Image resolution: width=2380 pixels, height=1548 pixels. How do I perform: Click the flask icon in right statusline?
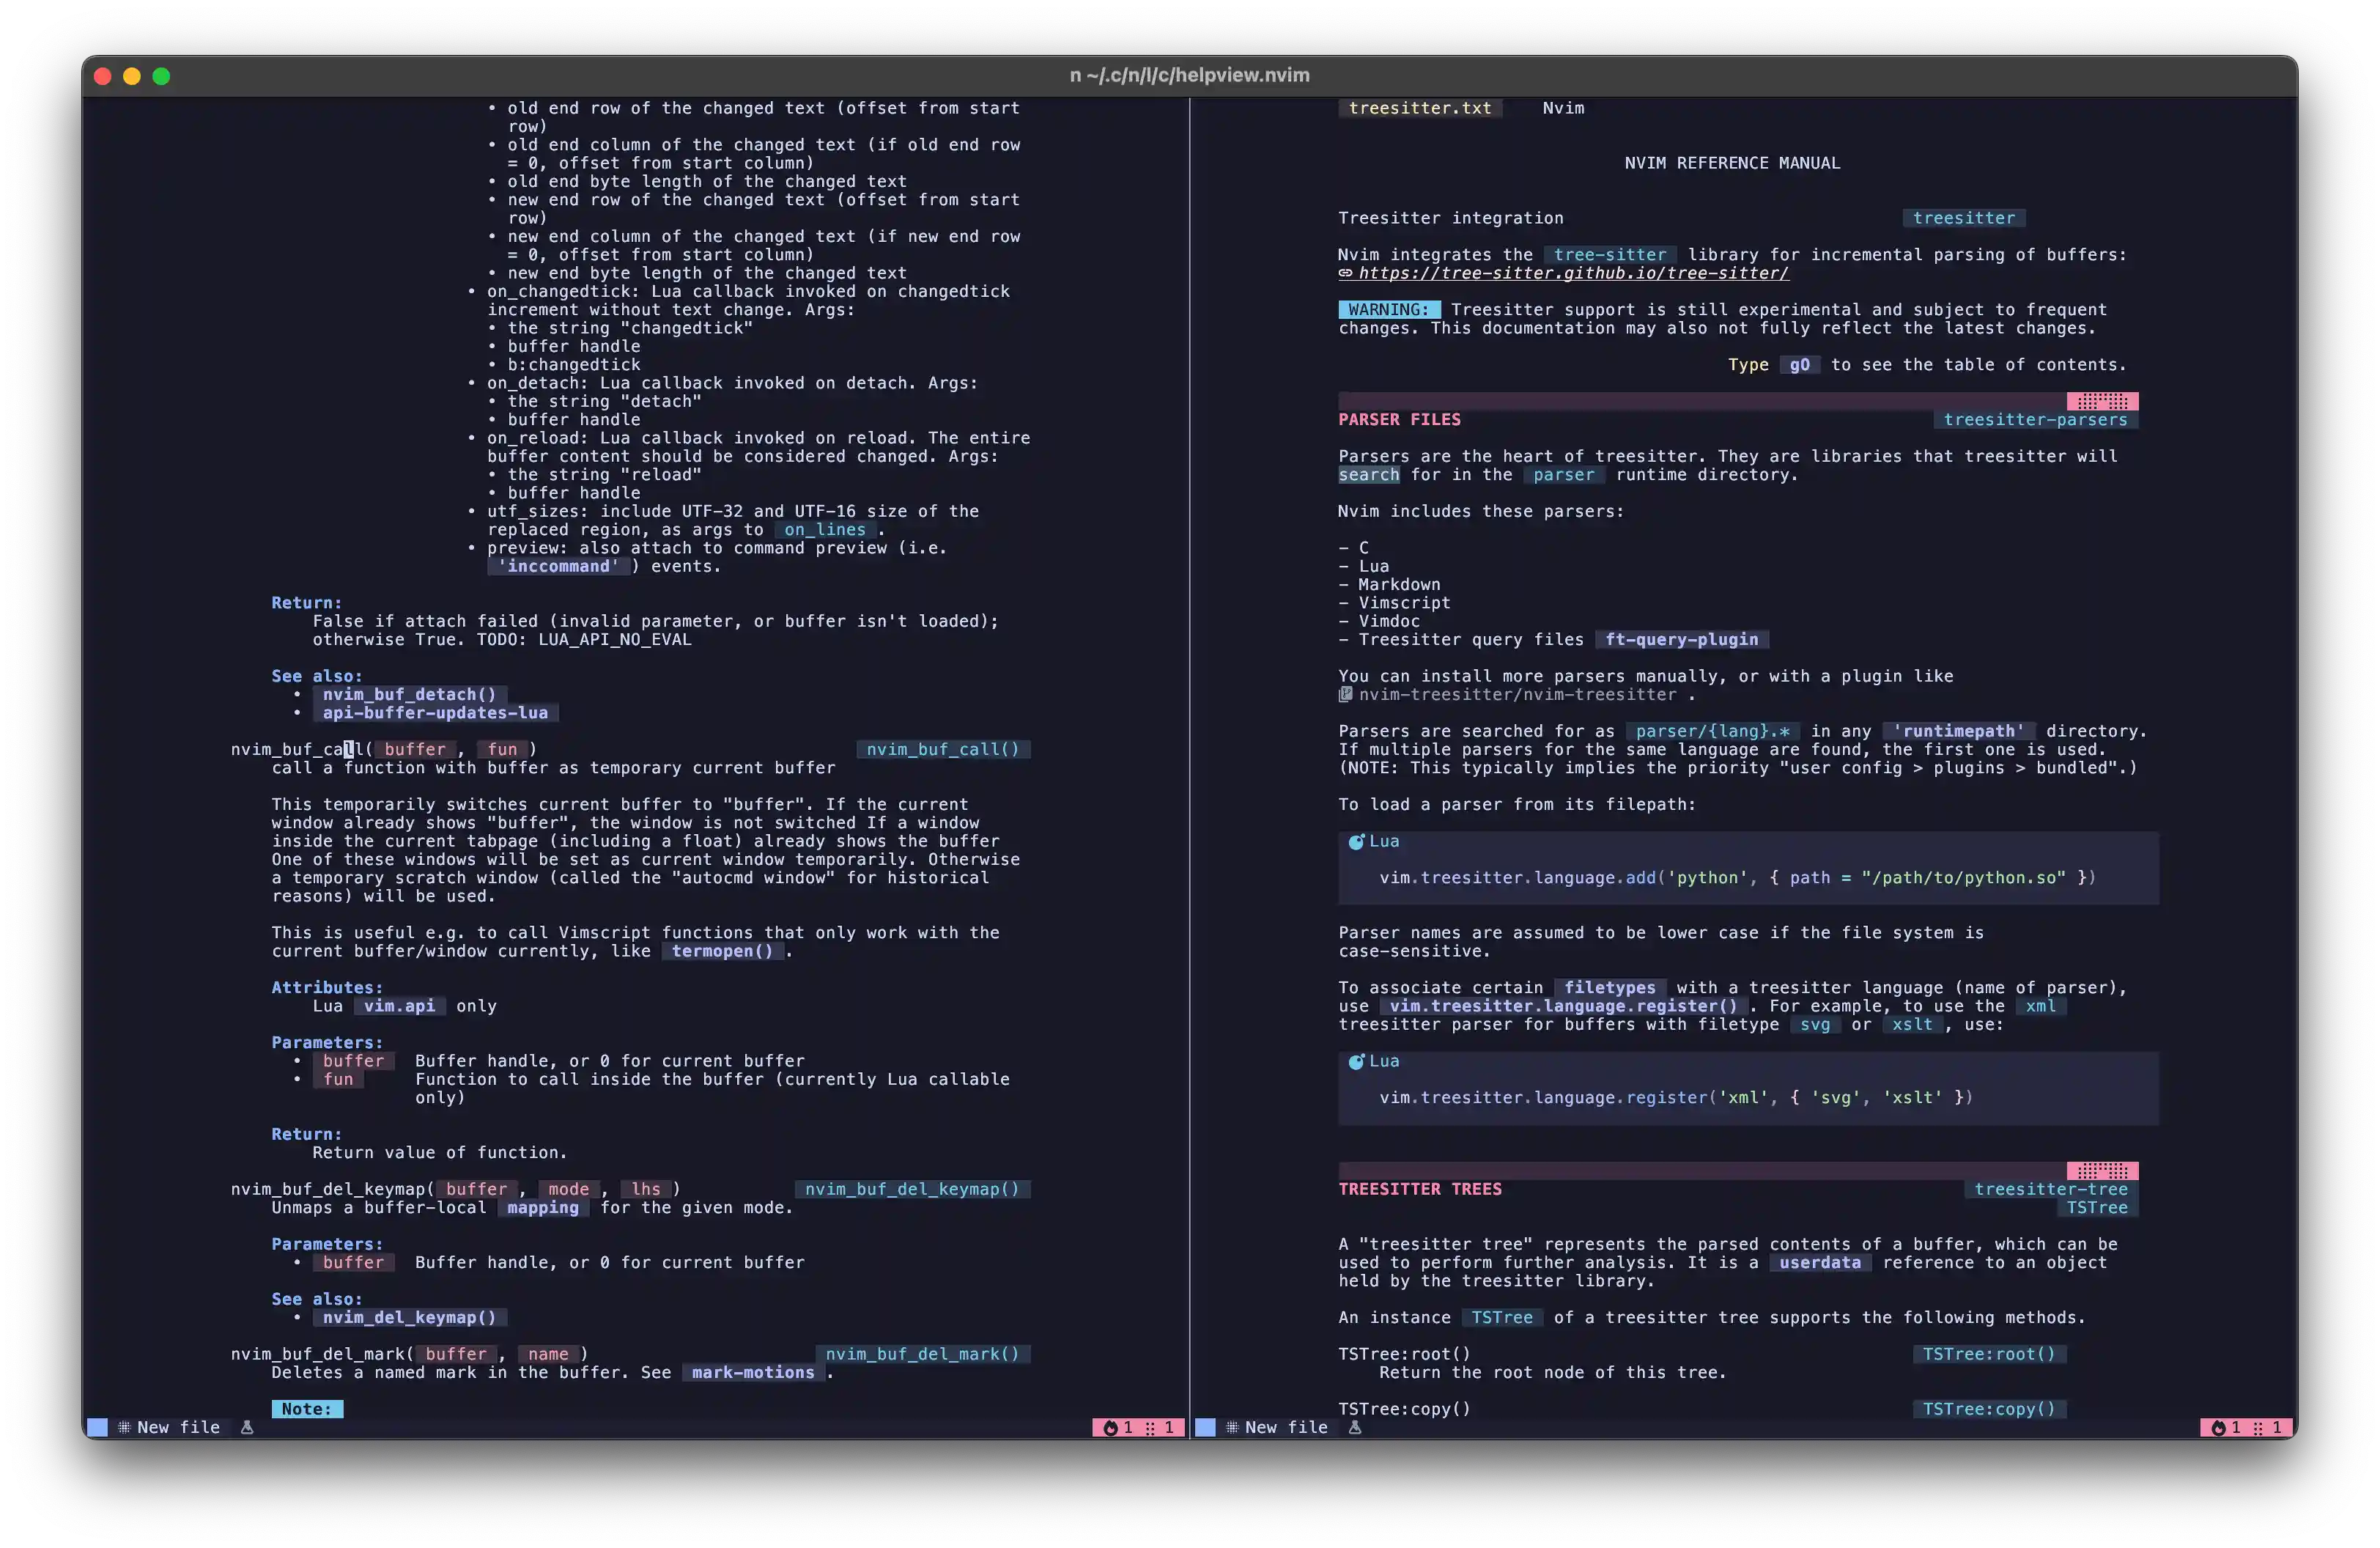click(x=1355, y=1427)
